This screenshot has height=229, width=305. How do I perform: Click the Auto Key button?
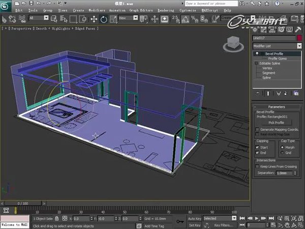[x=195, y=218]
